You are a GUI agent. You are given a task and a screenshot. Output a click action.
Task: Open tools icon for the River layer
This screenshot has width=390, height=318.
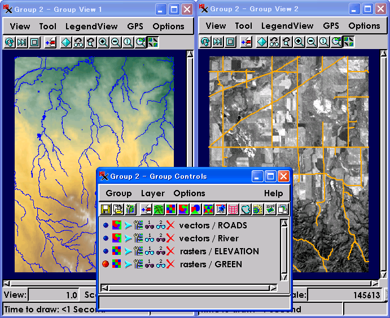138,238
